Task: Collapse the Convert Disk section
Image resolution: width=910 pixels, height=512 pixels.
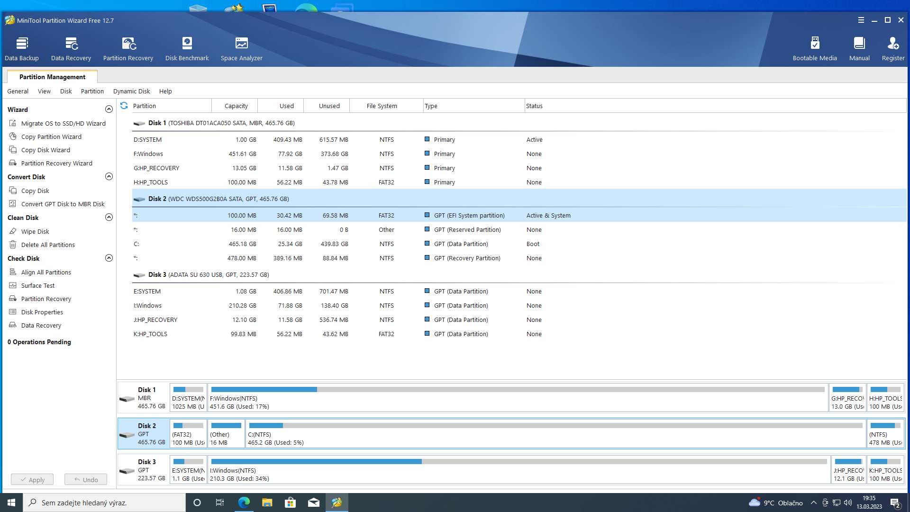Action: [109, 177]
